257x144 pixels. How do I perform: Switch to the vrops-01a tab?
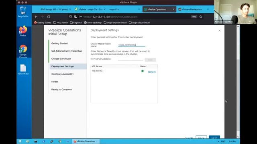(x=114, y=9)
